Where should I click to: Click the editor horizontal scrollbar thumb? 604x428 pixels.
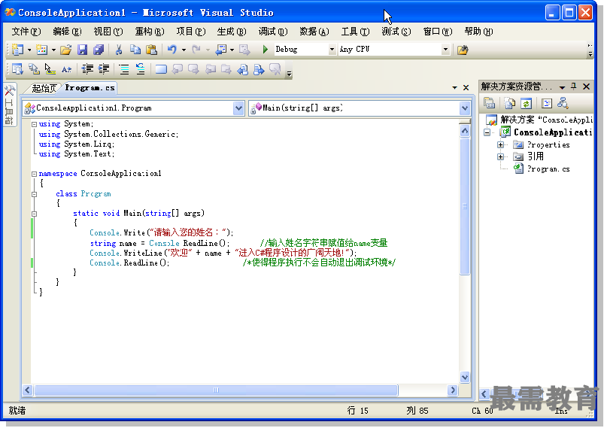pos(216,390)
